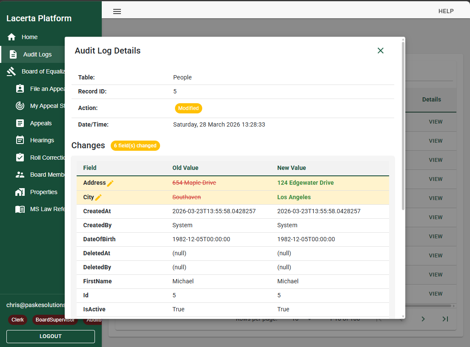
Task: Click the Board Members icon
Action: point(20,175)
